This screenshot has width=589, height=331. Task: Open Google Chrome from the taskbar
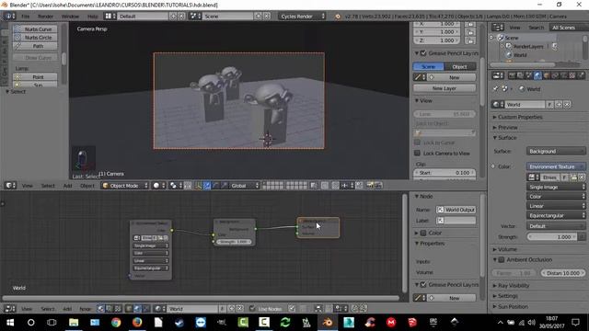point(116,323)
